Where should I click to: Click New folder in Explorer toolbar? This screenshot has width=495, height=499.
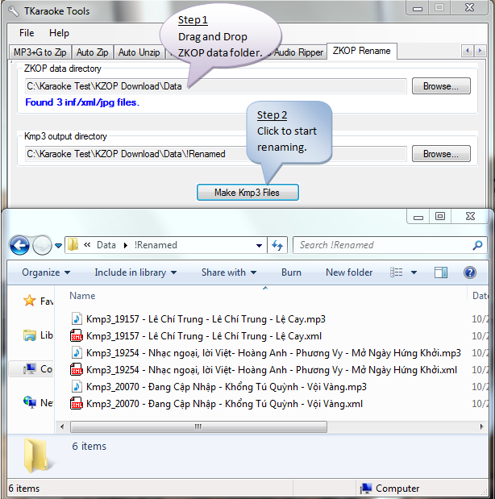349,272
